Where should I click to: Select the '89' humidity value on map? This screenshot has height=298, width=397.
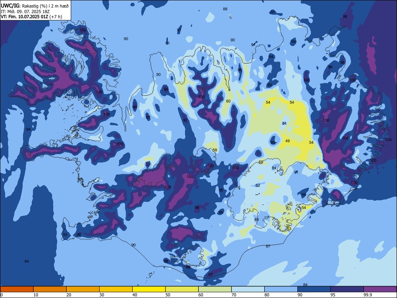coord(256,219)
